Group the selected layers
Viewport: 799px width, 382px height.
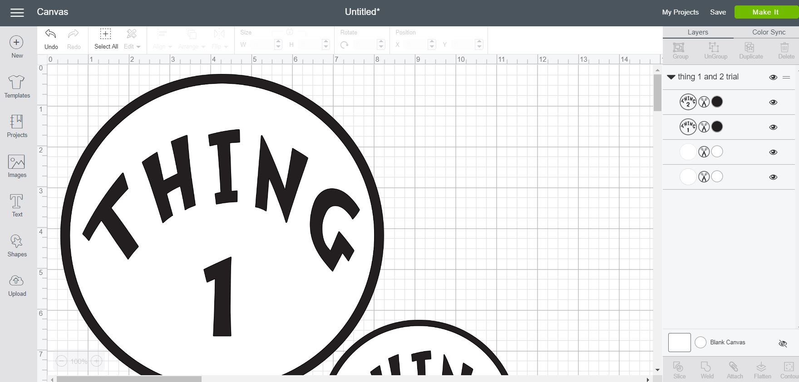[680, 51]
